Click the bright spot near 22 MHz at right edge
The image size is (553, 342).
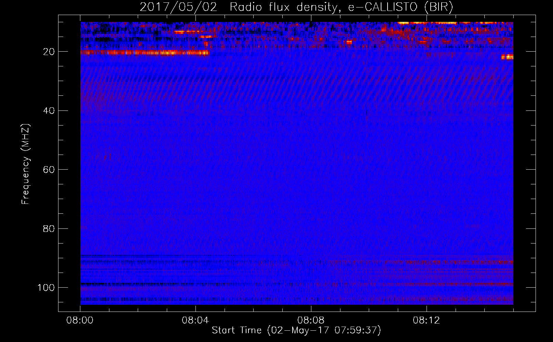(508, 57)
